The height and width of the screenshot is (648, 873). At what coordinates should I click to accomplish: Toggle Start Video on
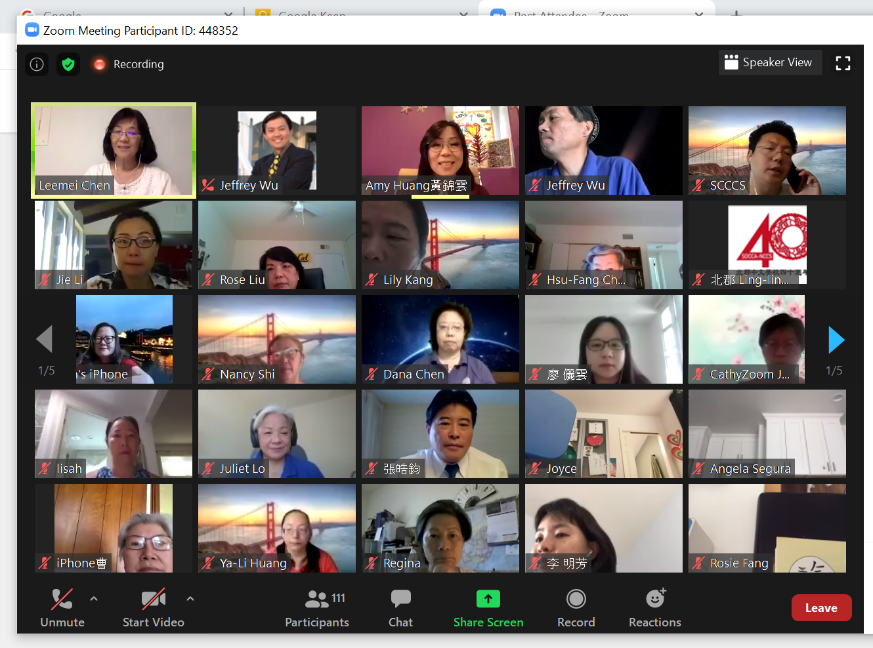coord(153,608)
